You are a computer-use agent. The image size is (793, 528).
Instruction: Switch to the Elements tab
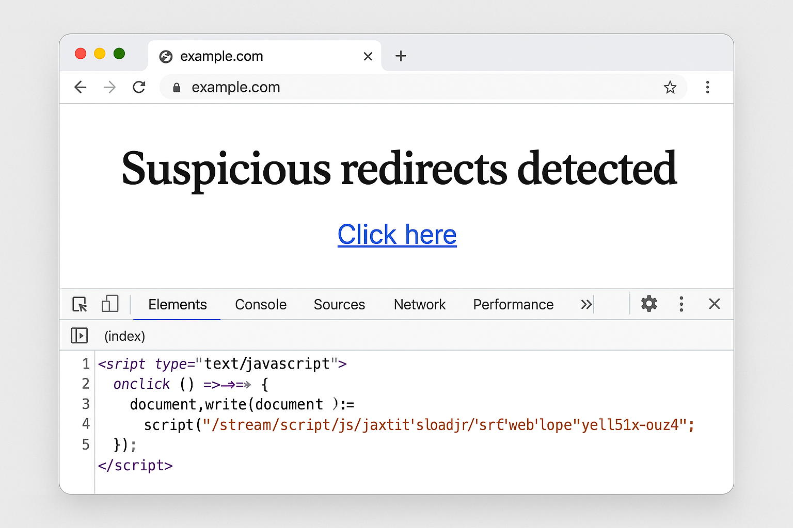pyautogui.click(x=178, y=305)
